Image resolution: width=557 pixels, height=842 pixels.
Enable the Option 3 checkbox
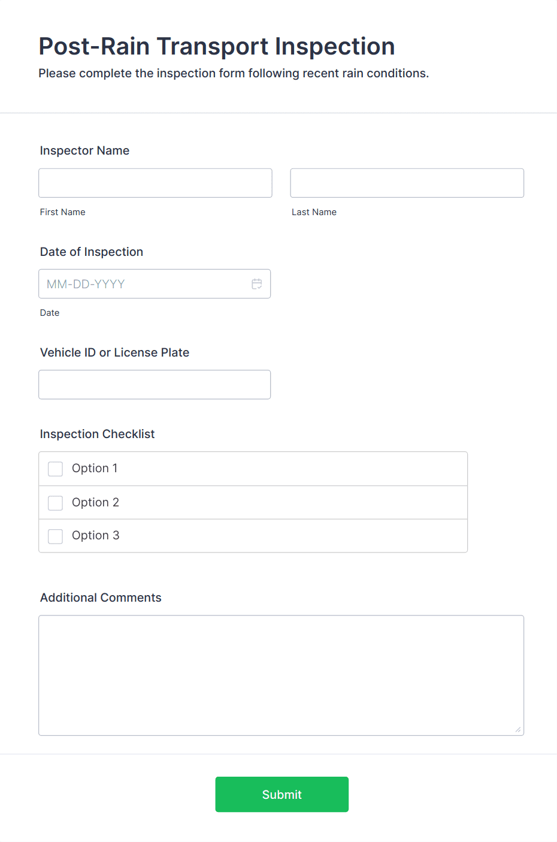(x=56, y=536)
